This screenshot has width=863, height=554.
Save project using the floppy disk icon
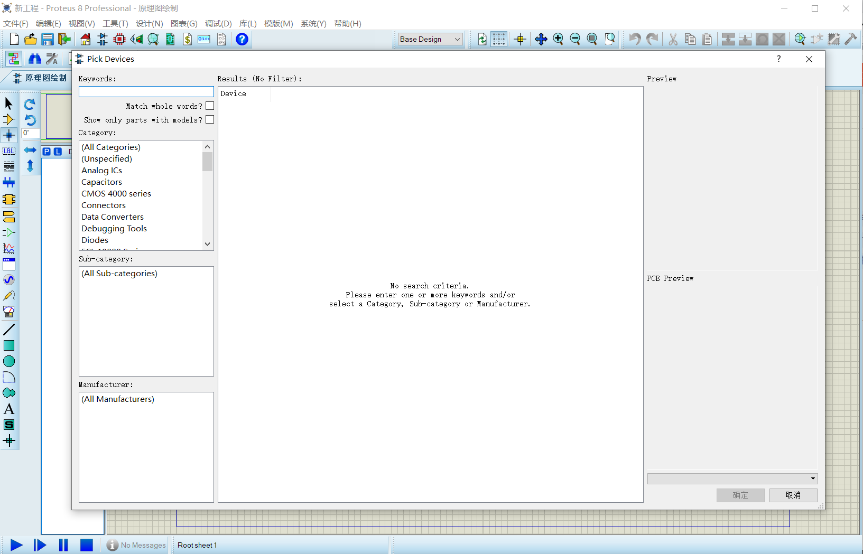point(48,39)
